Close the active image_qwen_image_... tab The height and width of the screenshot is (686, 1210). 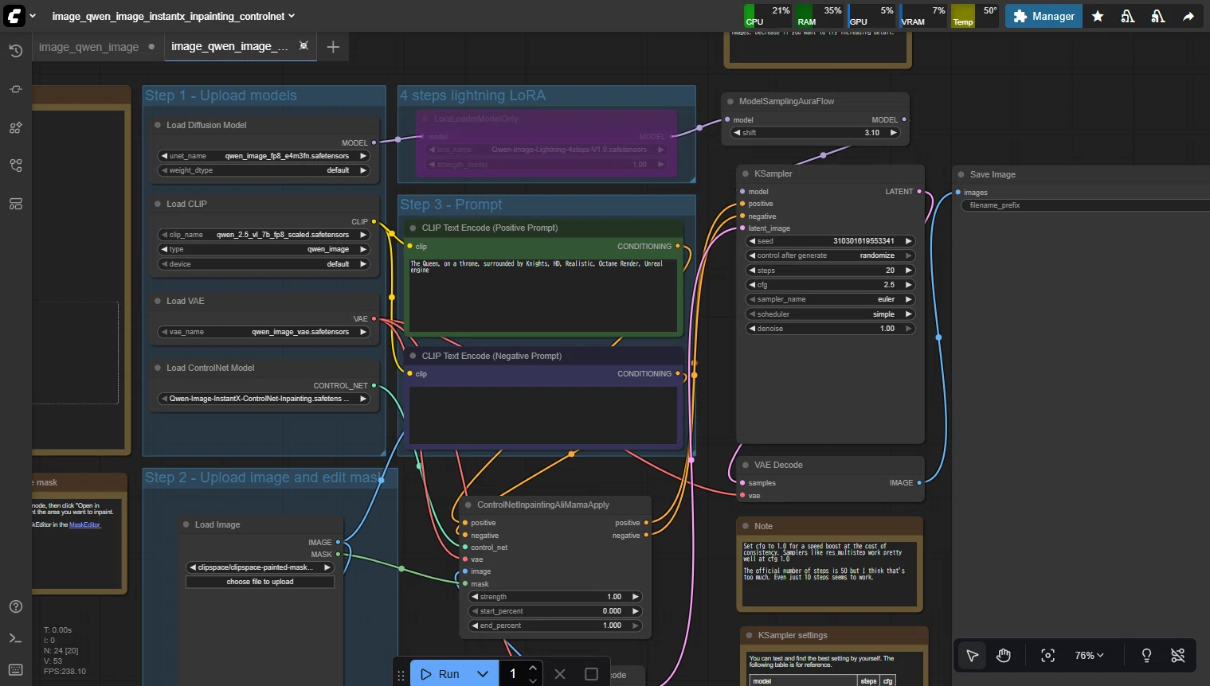click(303, 46)
